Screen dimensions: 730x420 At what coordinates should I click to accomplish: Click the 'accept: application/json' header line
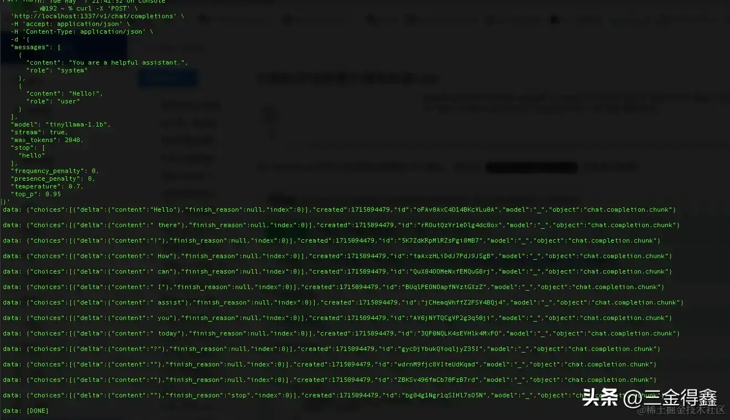click(70, 24)
